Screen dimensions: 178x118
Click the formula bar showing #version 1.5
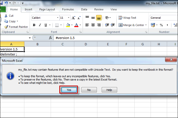point(116,38)
